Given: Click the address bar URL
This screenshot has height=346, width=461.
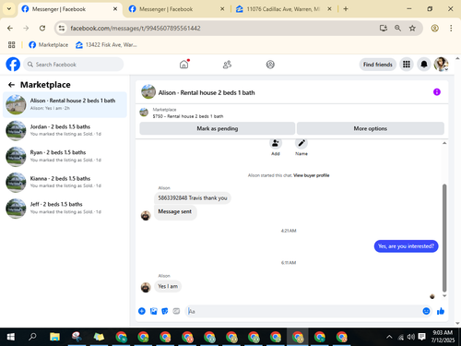Looking at the screenshot, I should point(136,29).
